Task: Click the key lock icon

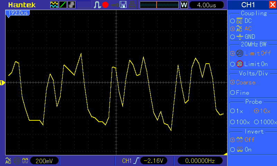Action: point(115,5)
